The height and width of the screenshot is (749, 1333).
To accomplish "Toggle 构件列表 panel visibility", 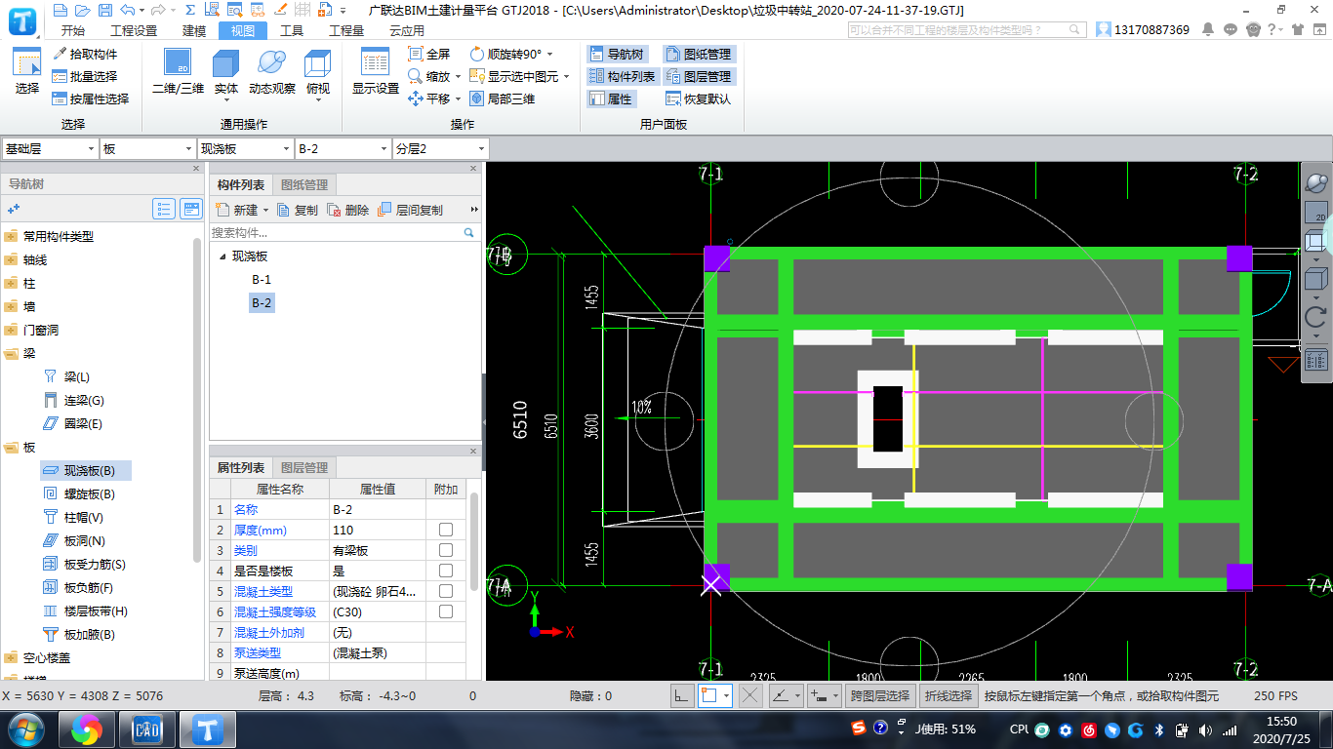I will 623,76.
